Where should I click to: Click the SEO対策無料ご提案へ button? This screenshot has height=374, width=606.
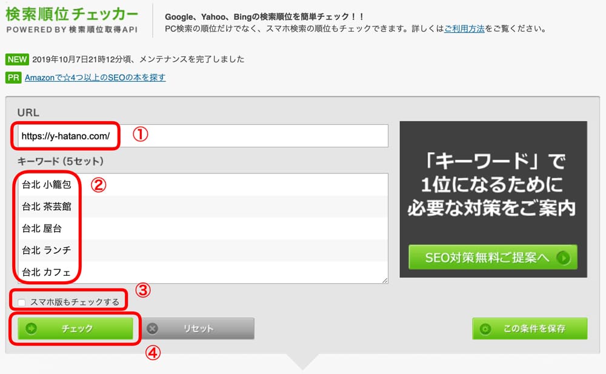coord(493,257)
